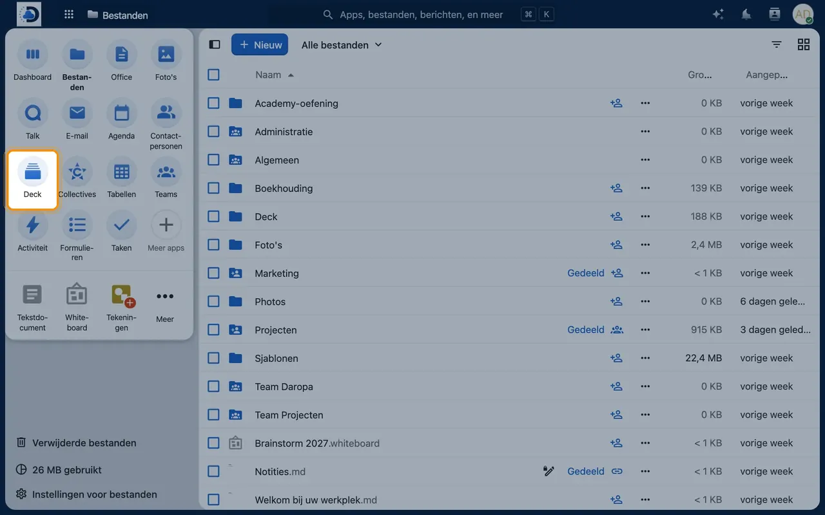825x515 pixels.
Task: Open Instellingen voor bestanden
Action: (86, 494)
